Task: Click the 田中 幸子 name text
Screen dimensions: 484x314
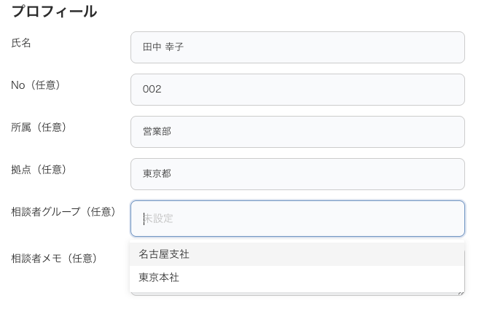Action: 163,47
